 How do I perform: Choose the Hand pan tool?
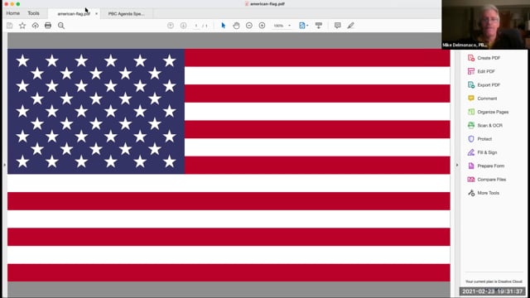tap(236, 26)
